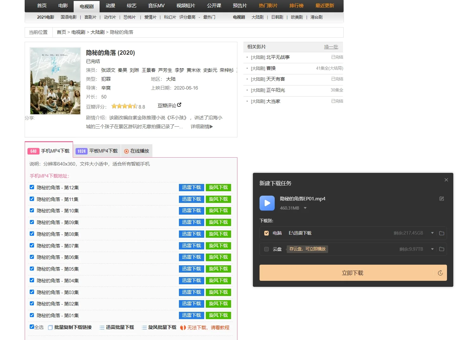
Task: Open related show 大当家
Action: 273,101
